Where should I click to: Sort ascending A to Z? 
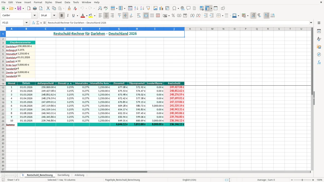click(136, 8)
